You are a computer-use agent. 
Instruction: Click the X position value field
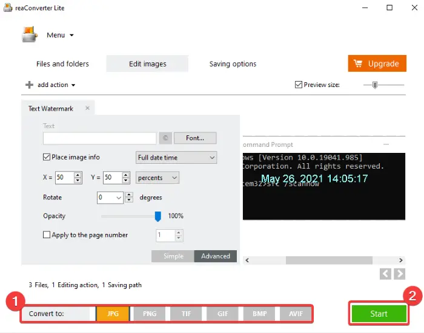[x=64, y=177]
